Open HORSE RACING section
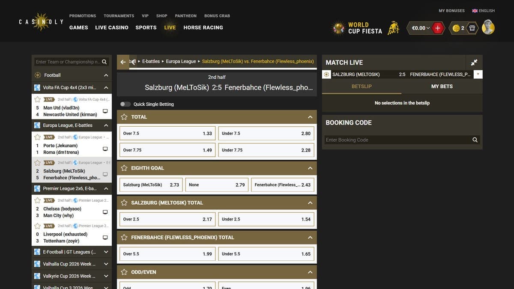 (x=203, y=27)
